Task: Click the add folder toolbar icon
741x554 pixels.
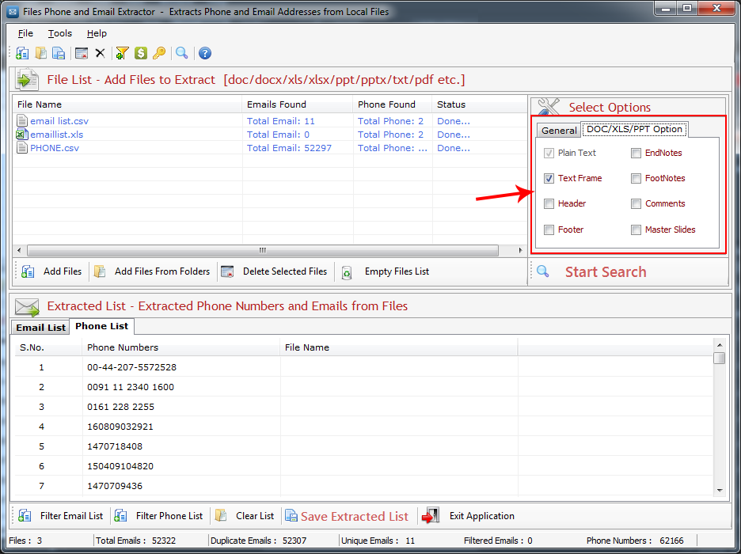Action: [41, 53]
